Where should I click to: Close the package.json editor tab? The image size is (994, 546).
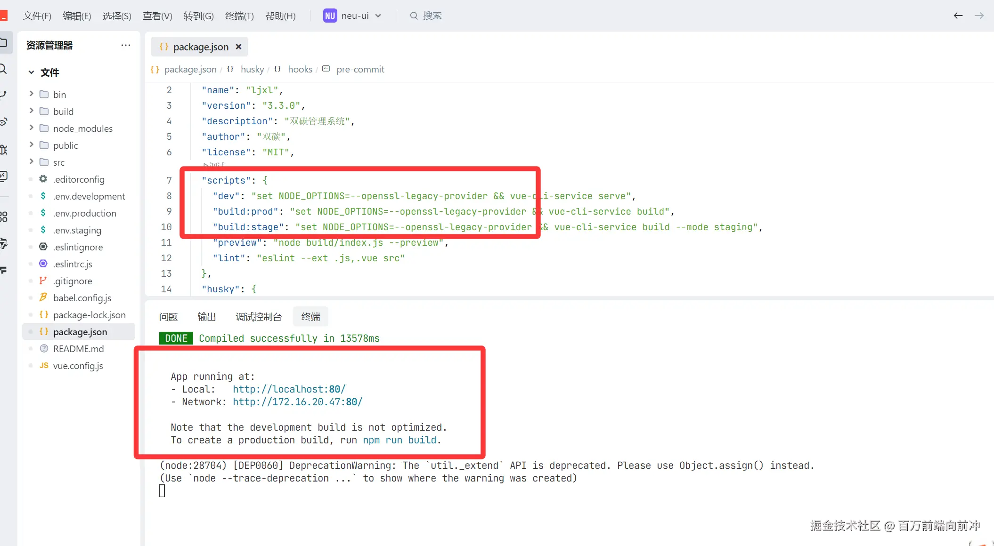tap(238, 47)
